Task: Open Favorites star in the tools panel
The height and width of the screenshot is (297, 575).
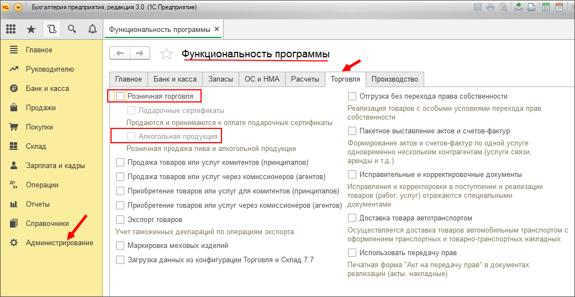Action: [31, 29]
